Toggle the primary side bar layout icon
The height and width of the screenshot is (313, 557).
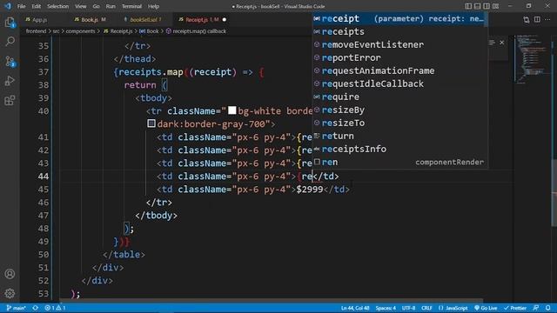pos(468,6)
